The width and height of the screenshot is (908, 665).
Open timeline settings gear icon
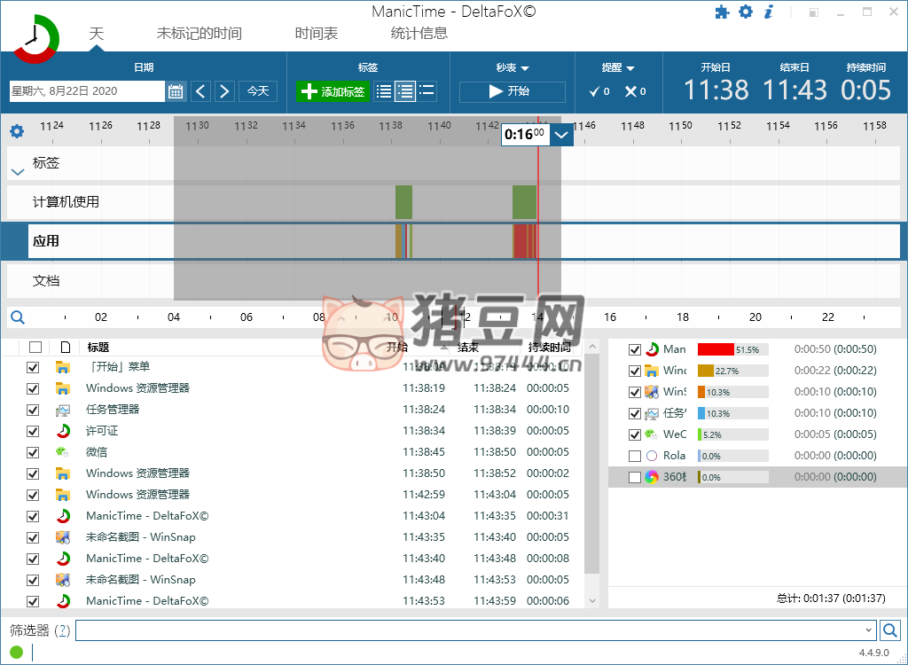(17, 131)
